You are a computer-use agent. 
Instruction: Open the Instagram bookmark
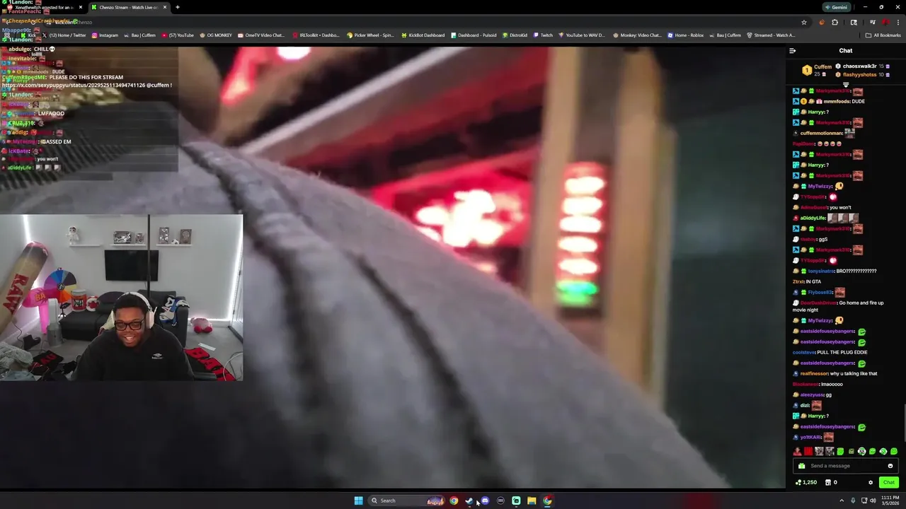pos(105,35)
